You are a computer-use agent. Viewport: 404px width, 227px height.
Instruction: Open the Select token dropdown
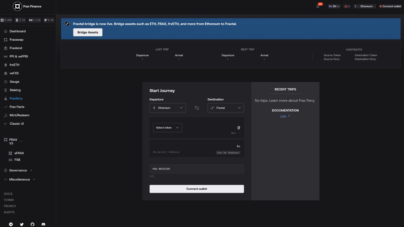click(167, 128)
